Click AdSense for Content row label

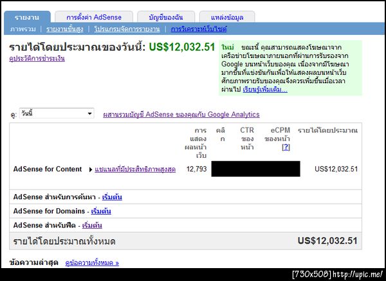coord(48,170)
